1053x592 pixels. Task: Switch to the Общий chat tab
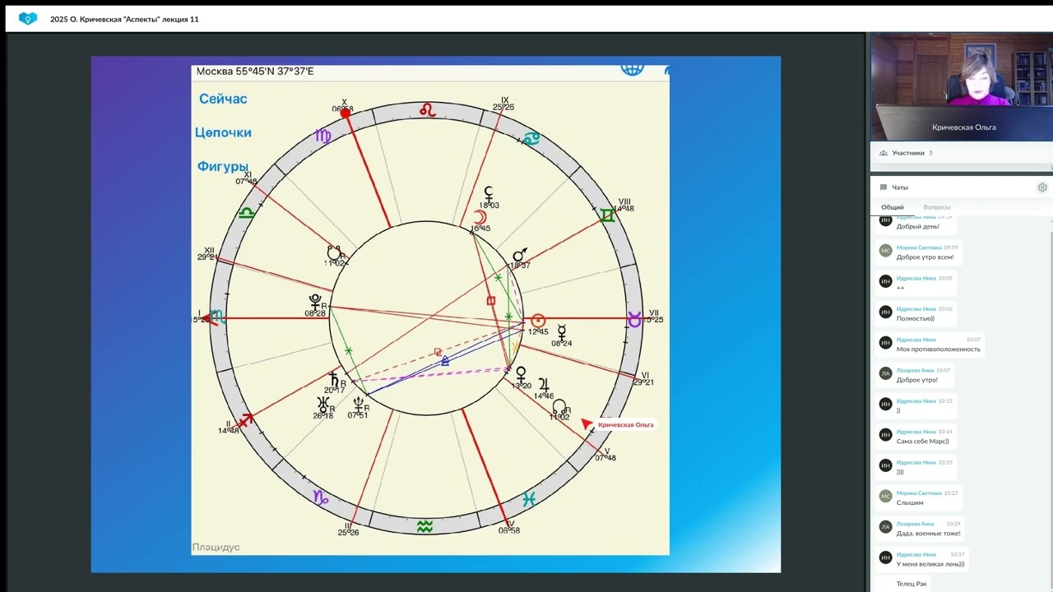[893, 207]
